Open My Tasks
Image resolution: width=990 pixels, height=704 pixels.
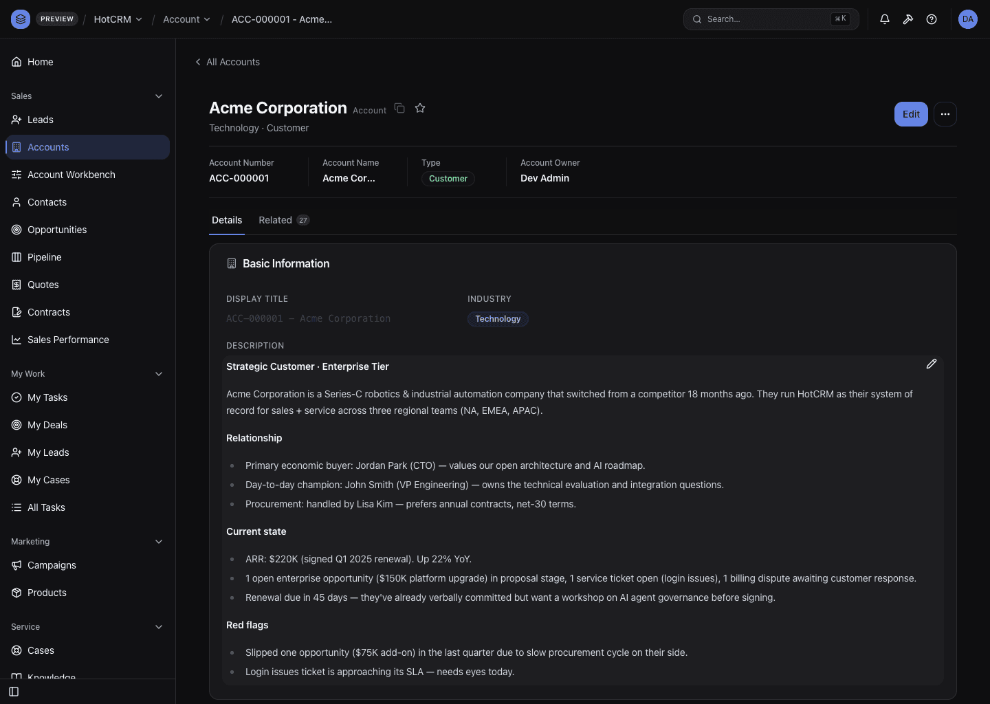click(87, 397)
